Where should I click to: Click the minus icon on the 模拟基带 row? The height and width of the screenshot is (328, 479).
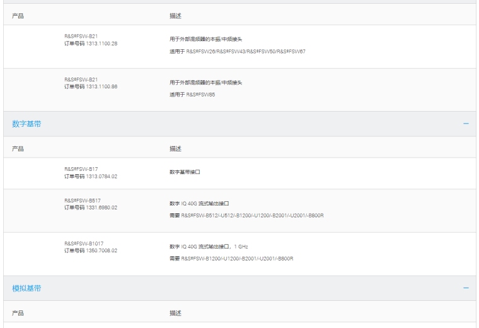[466, 288]
